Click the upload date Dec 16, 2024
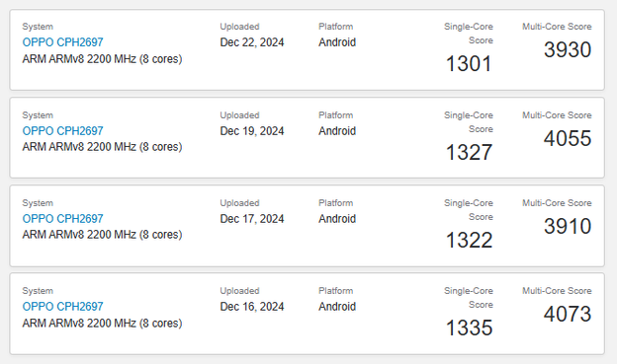This screenshot has width=617, height=364. 252,307
